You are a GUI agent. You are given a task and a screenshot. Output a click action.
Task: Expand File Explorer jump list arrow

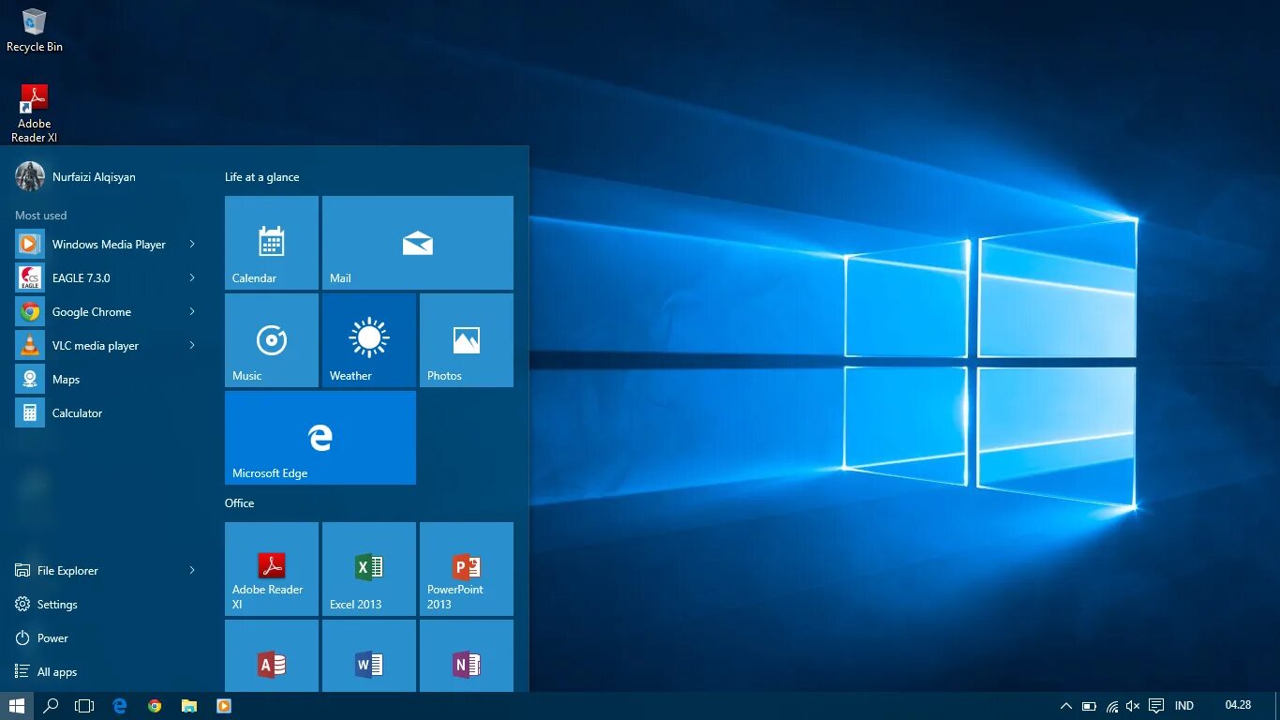tap(192, 570)
